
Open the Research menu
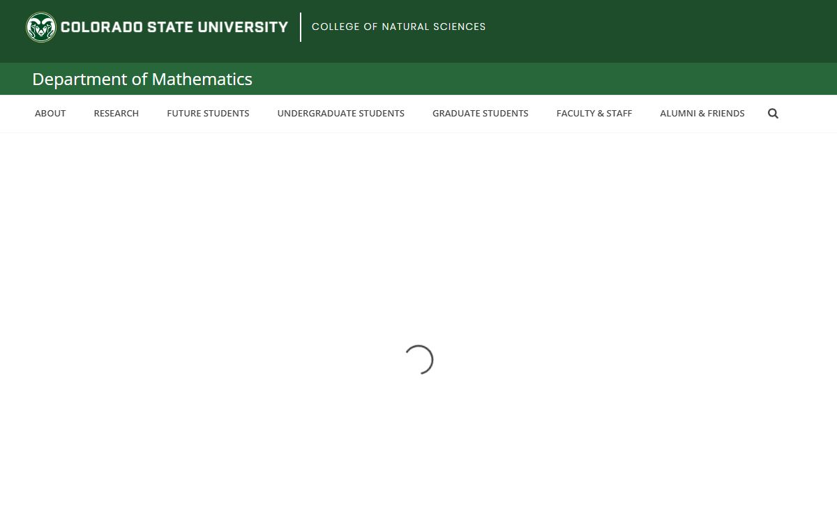116,114
